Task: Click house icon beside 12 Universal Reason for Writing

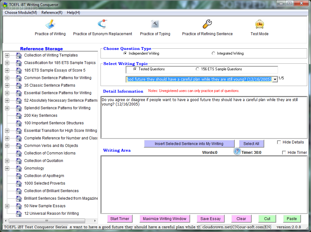Action: [19, 213]
